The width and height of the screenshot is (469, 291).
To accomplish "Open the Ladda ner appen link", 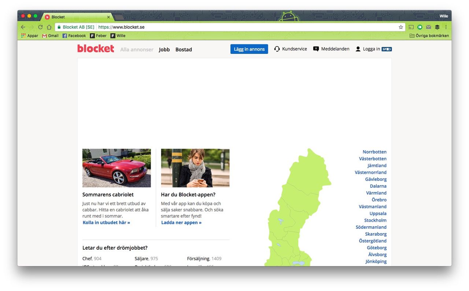I will tap(181, 222).
